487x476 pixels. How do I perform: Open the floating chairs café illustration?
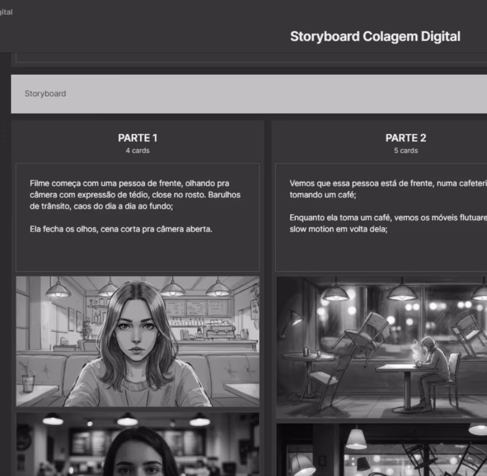pos(381,347)
